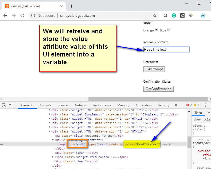Expand the HTML15 widget div
Viewport: 211px width, 169px height.
[49, 119]
